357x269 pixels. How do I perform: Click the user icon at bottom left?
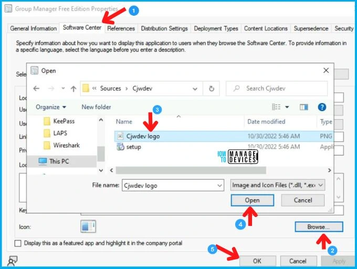pos(12,261)
